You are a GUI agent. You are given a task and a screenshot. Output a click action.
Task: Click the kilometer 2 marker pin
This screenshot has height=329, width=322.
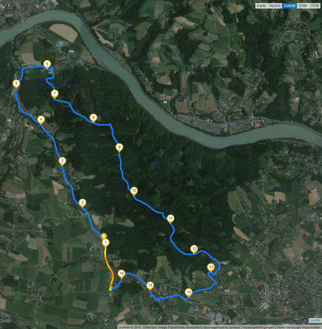click(x=82, y=203)
